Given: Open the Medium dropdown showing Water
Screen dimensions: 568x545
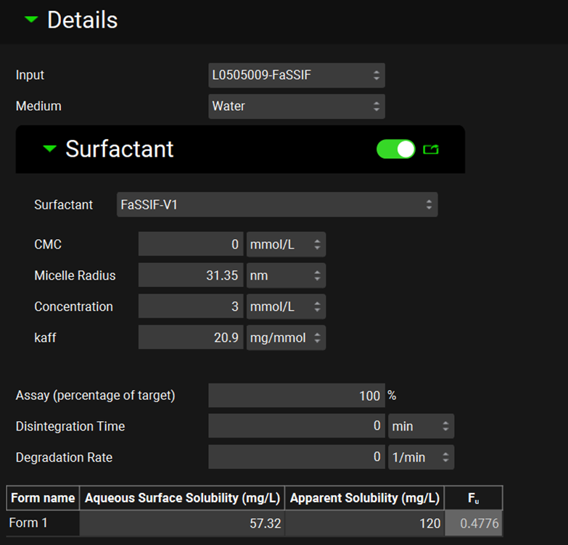Looking at the screenshot, I should coord(296,107).
